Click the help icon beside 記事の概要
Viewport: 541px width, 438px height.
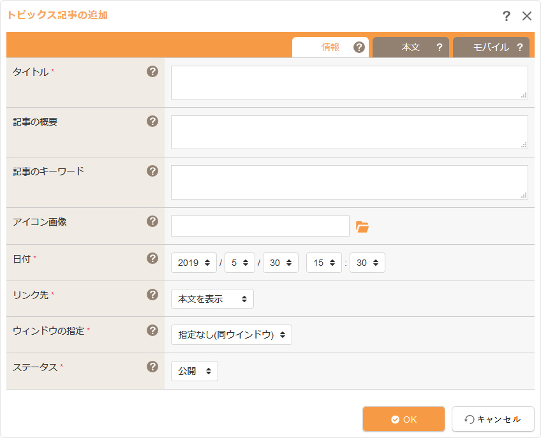tap(152, 121)
